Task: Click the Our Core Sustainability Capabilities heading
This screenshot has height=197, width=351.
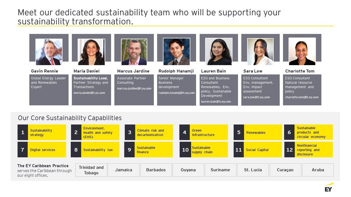Action: coord(70,118)
